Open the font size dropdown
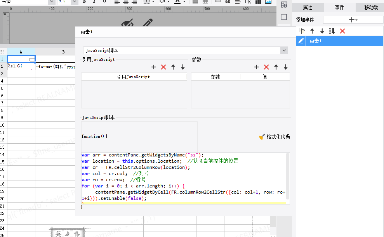384x237 pixels. (75, 2)
